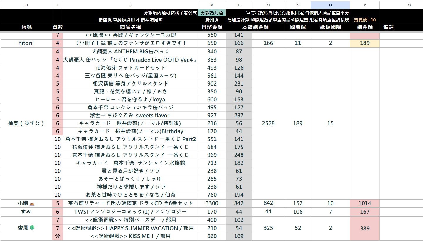Select the 小糖 account cell
This screenshot has height=241, width=423.
click(x=27, y=203)
